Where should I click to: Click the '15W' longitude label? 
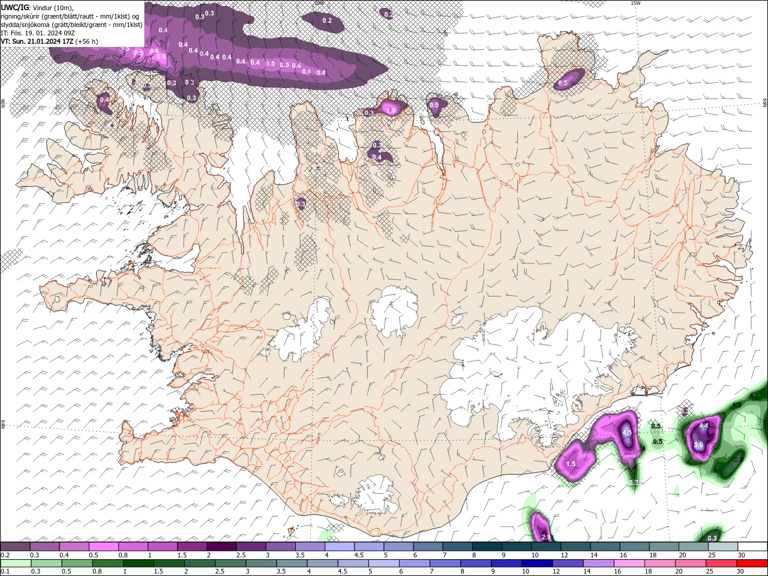pyautogui.click(x=635, y=3)
